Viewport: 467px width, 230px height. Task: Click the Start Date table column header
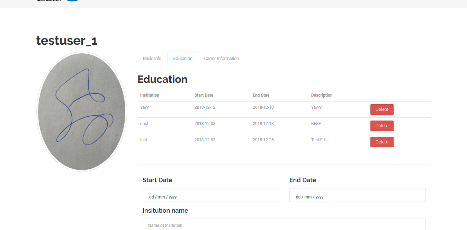204,95
